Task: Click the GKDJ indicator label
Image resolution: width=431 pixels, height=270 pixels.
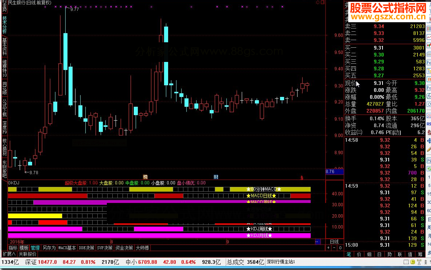Action: pos(14,183)
